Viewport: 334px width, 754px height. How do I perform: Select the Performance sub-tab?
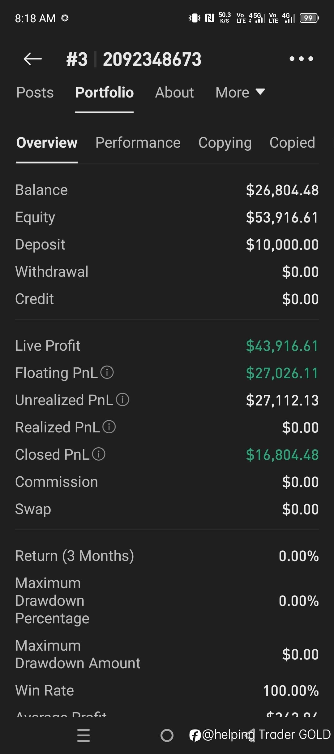coord(138,143)
